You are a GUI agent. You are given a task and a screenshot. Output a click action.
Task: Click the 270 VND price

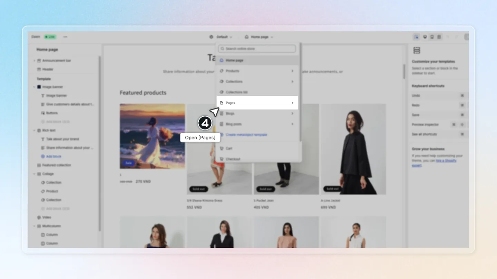coord(143,182)
